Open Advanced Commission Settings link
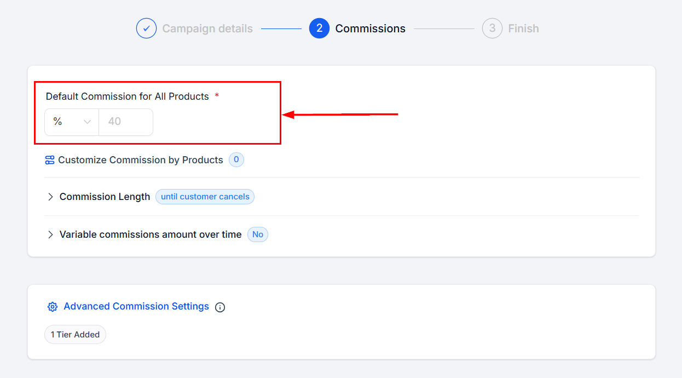Viewport: 682px width, 378px height. point(136,306)
